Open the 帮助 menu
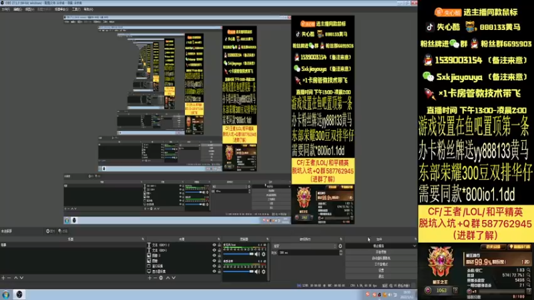The image size is (534, 300). click(88, 9)
